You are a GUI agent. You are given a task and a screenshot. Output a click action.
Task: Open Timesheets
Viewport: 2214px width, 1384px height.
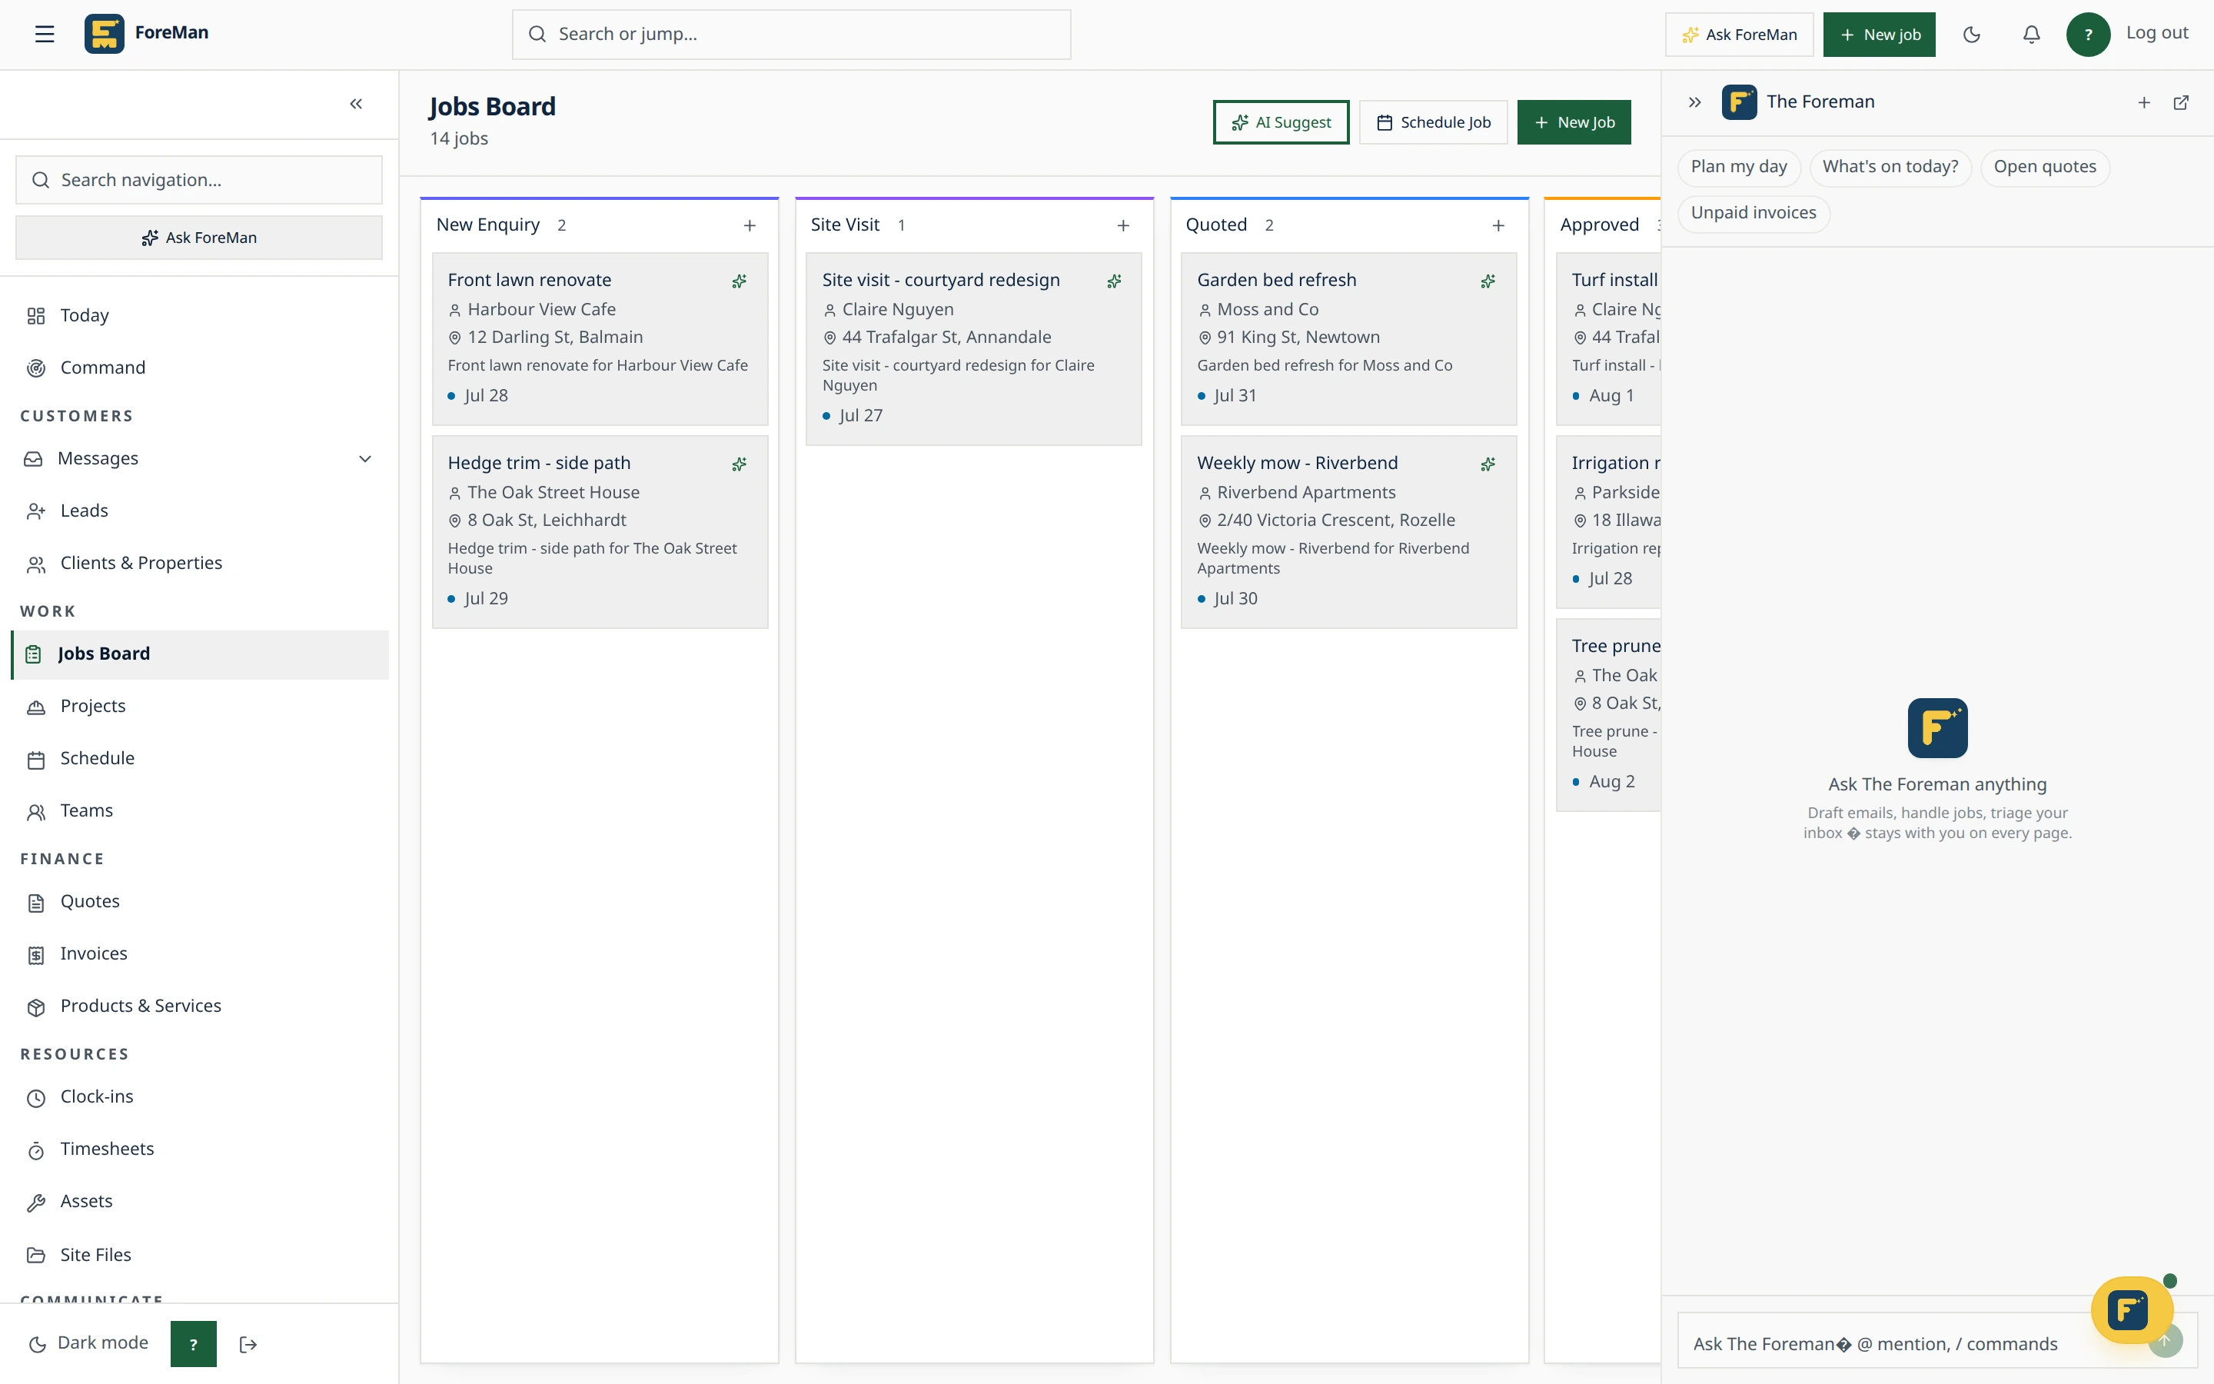(199, 1149)
